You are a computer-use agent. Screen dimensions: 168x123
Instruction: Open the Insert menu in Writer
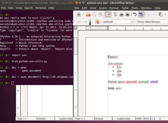[x=103, y=8]
